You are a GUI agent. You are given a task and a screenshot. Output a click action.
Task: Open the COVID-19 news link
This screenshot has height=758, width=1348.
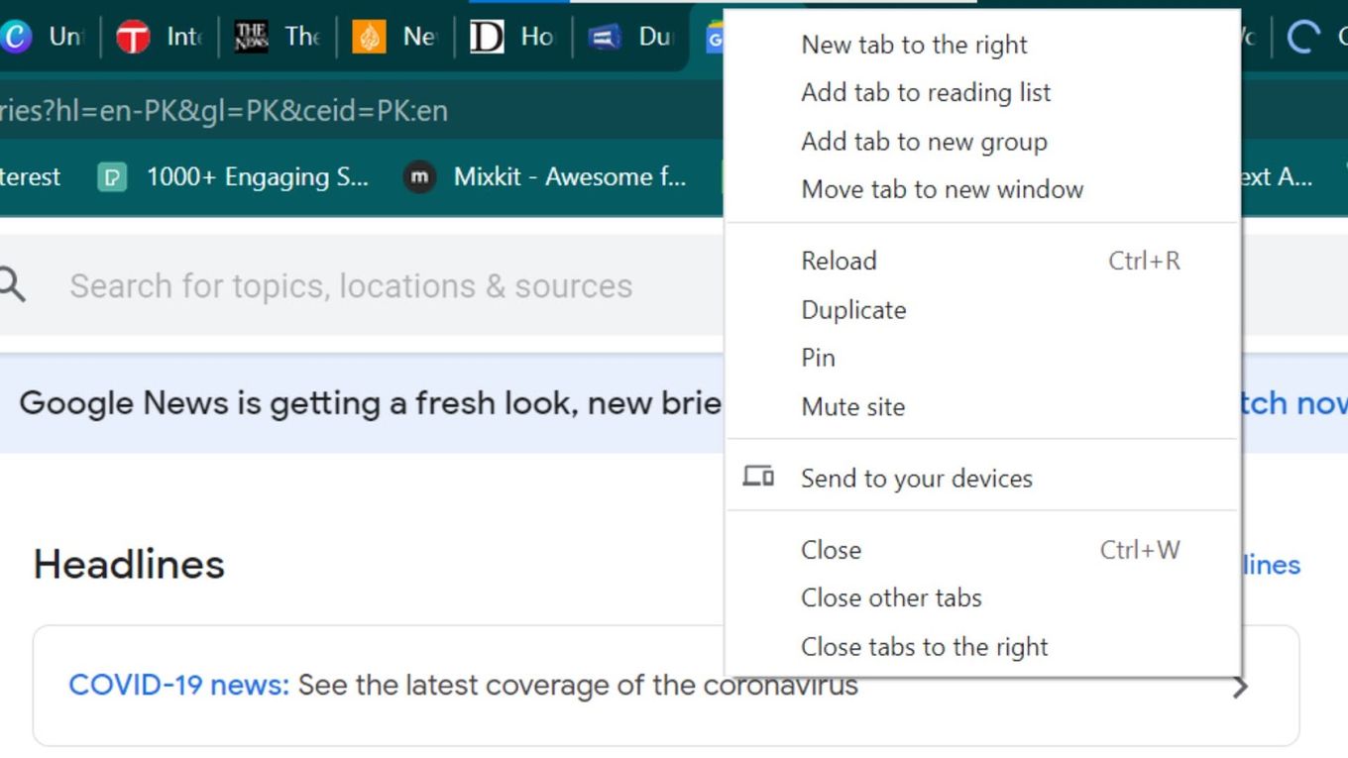click(x=178, y=685)
